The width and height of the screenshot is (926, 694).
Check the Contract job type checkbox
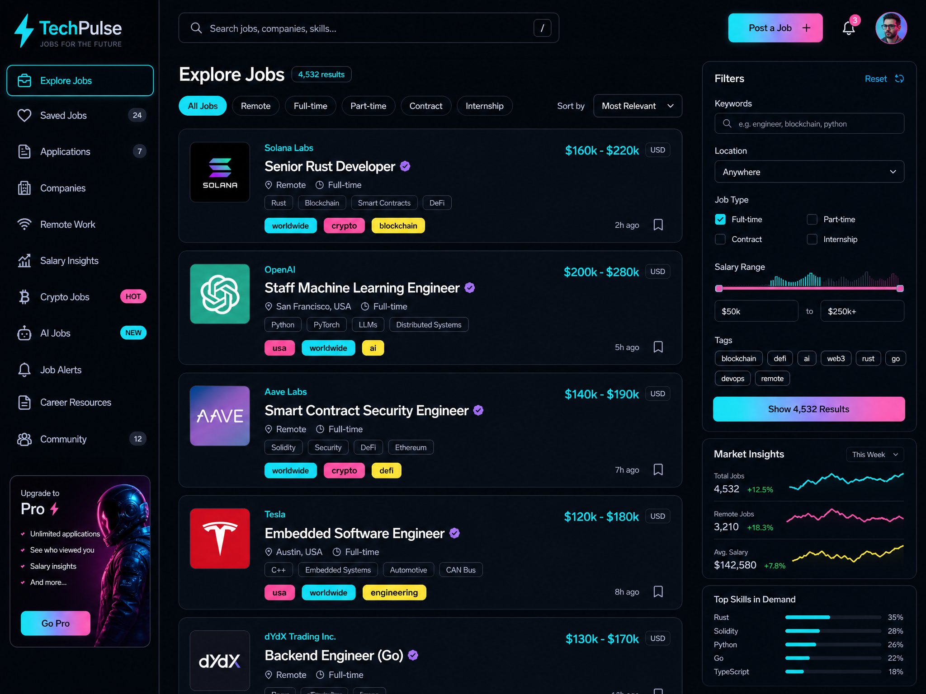coord(720,239)
